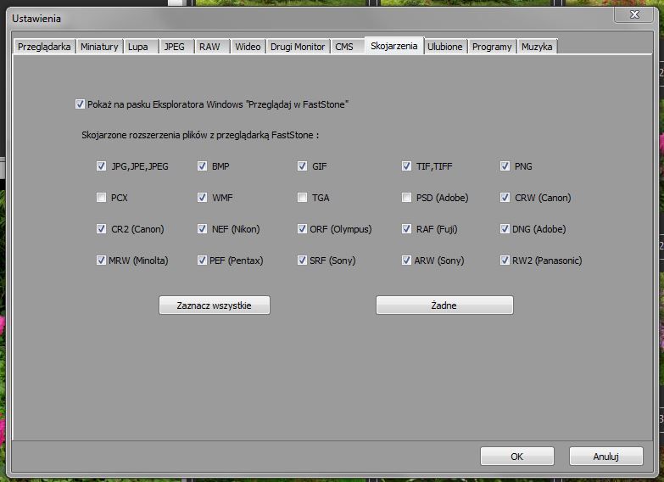Toggle the RW2 (Panasonic) checkbox
Viewport: 664px width, 482px height.
[505, 261]
